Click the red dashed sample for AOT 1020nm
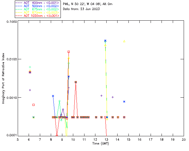 tap(19, 16)
